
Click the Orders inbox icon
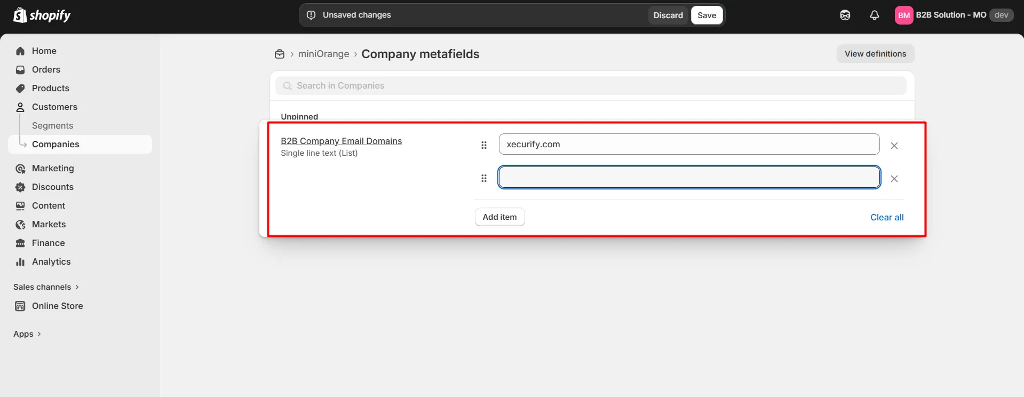pos(20,70)
